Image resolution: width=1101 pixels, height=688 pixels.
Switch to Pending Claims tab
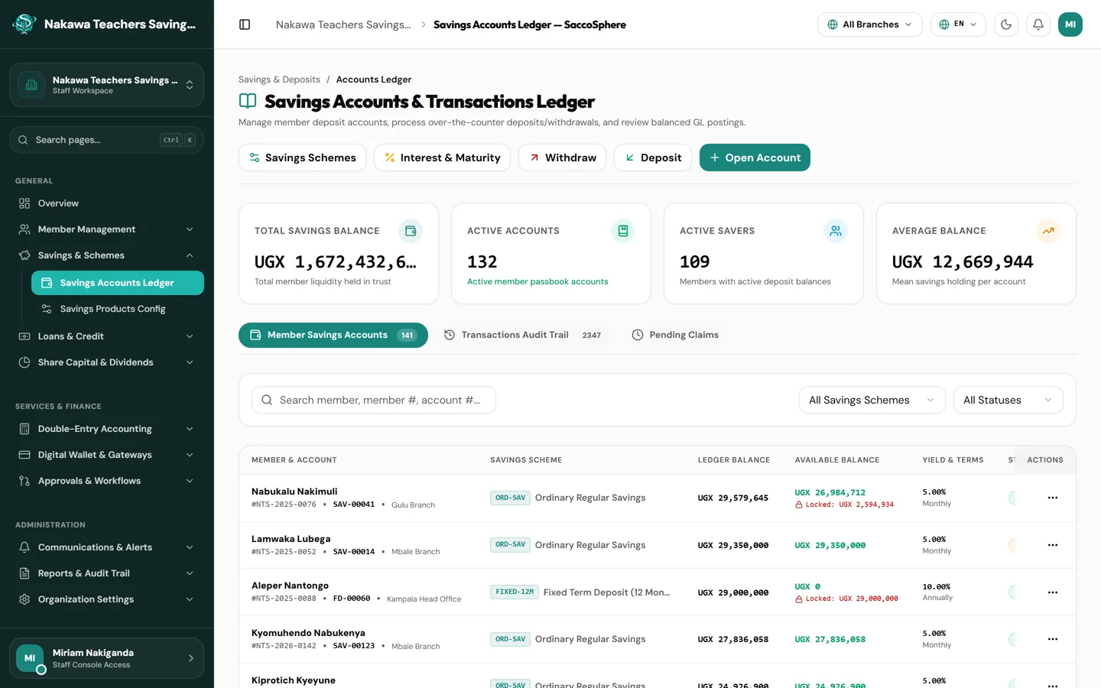675,335
